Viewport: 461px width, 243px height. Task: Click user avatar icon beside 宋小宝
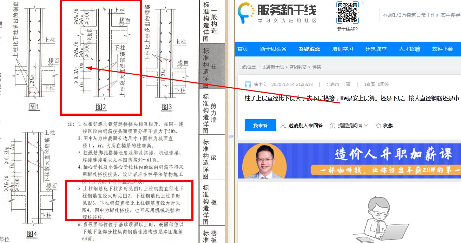(x=248, y=84)
